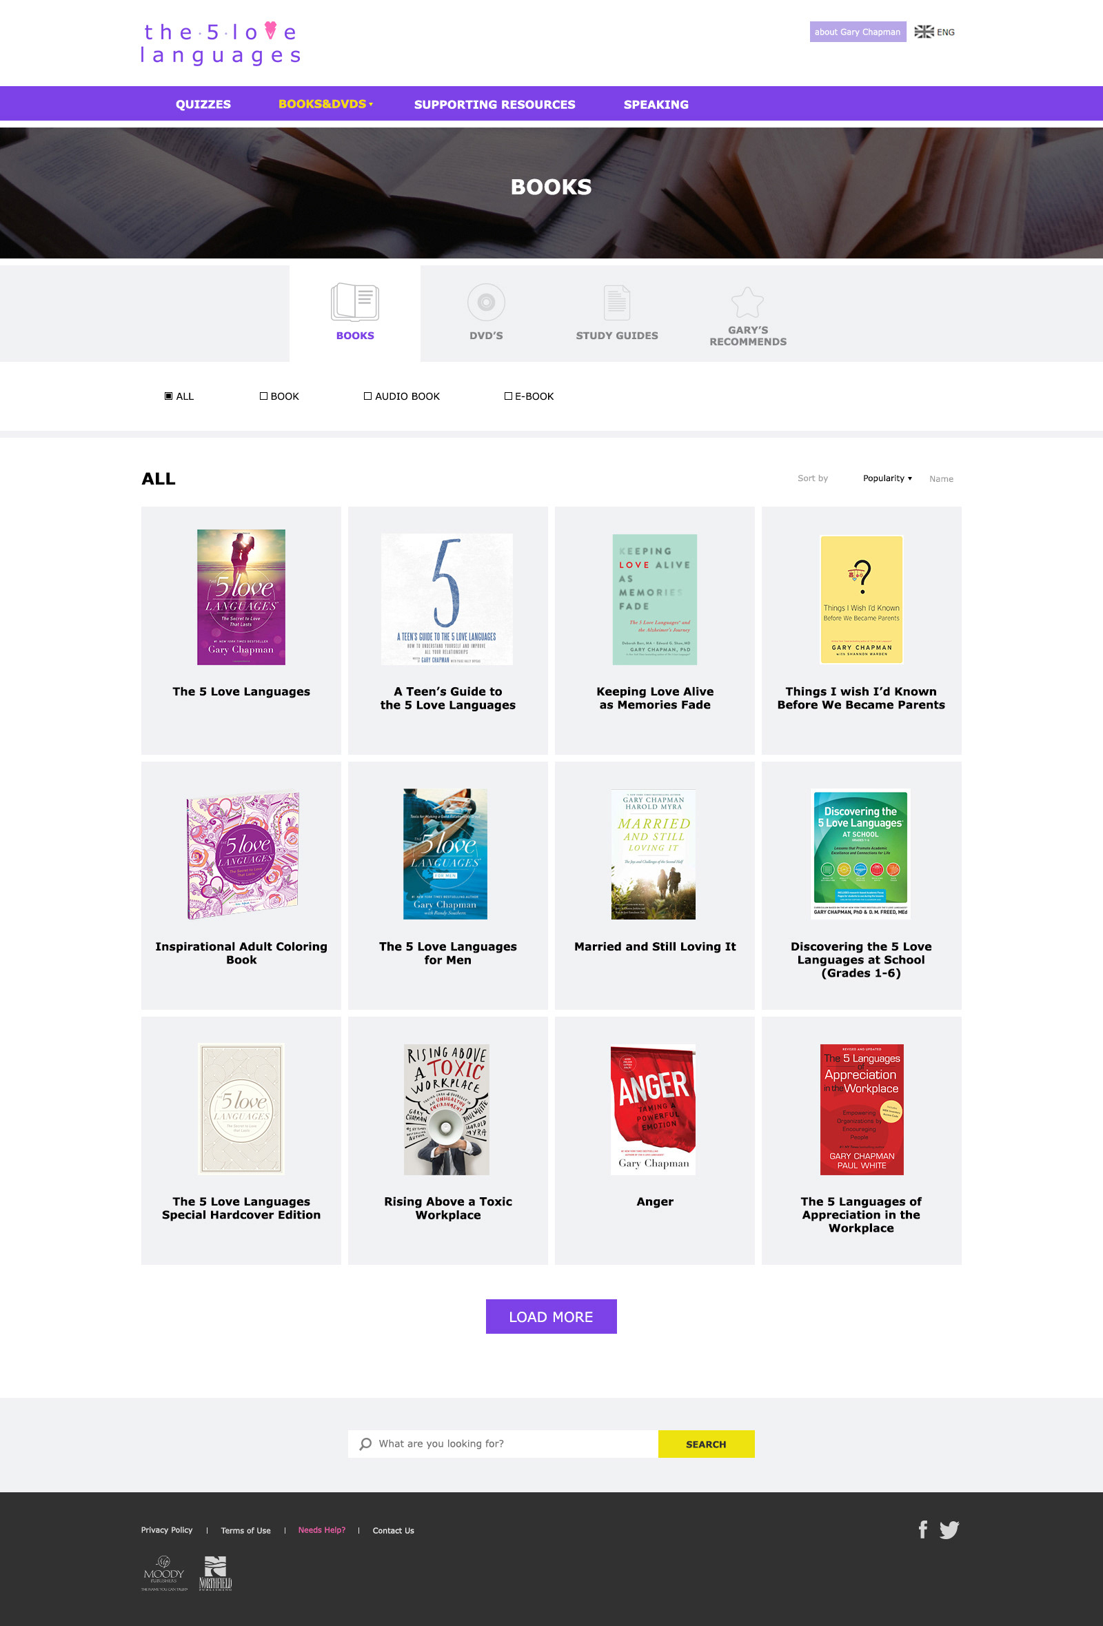Image resolution: width=1103 pixels, height=1626 pixels.
Task: Open the 5 Love Languages logo home link
Action: [x=221, y=43]
